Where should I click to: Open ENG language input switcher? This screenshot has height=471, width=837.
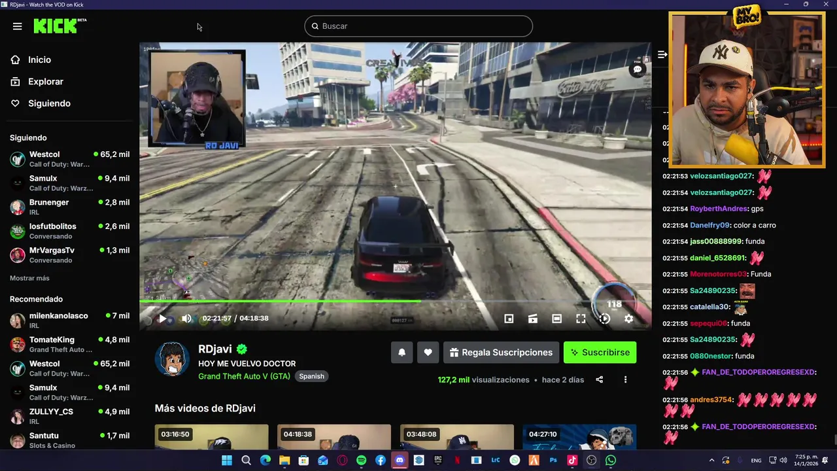click(756, 461)
